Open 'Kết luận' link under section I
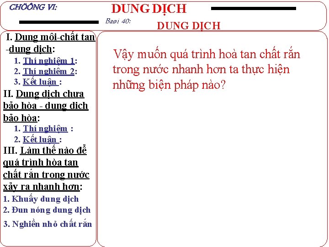Screen dimensions: 329x247 pyautogui.click(x=41, y=82)
